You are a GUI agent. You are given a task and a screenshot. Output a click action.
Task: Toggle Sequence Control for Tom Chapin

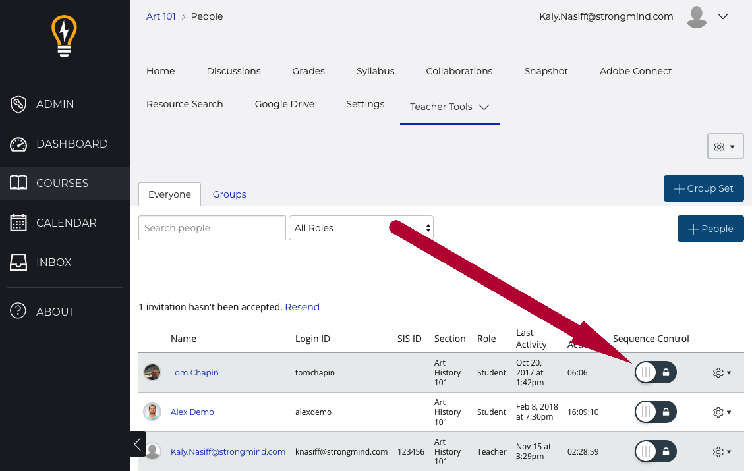pyautogui.click(x=655, y=373)
